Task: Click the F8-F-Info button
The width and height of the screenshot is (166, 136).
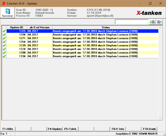Action: tap(118, 129)
